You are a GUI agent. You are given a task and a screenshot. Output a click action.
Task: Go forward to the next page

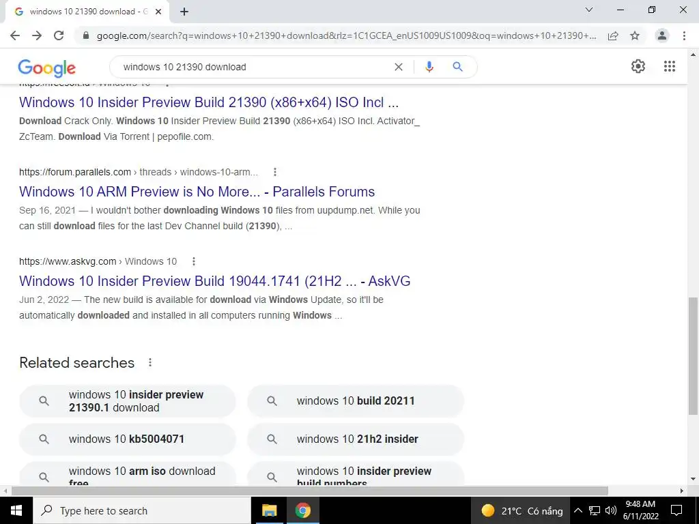(37, 35)
